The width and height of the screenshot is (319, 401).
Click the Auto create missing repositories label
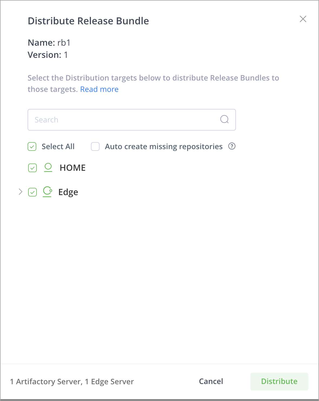[x=164, y=146]
